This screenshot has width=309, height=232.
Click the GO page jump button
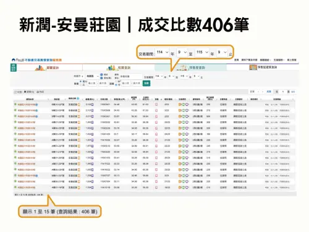(x=293, y=92)
